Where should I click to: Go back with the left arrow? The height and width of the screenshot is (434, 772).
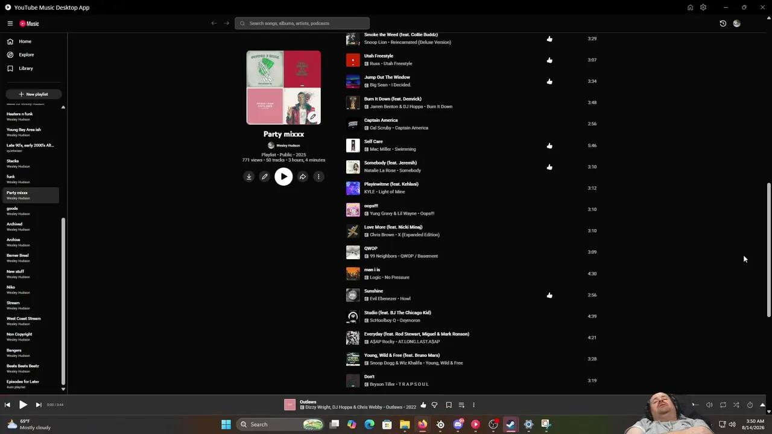(x=214, y=24)
